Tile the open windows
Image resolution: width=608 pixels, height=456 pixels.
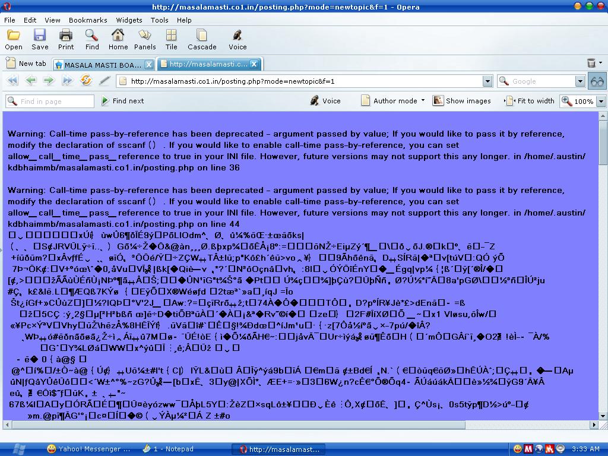[x=172, y=40]
